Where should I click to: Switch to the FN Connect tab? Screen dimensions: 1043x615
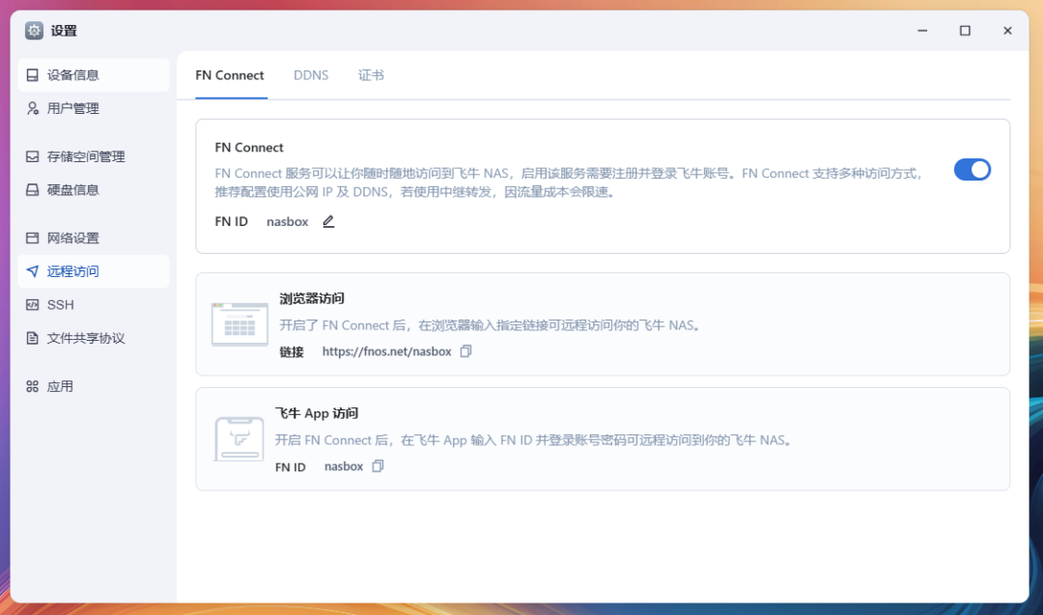tap(230, 75)
